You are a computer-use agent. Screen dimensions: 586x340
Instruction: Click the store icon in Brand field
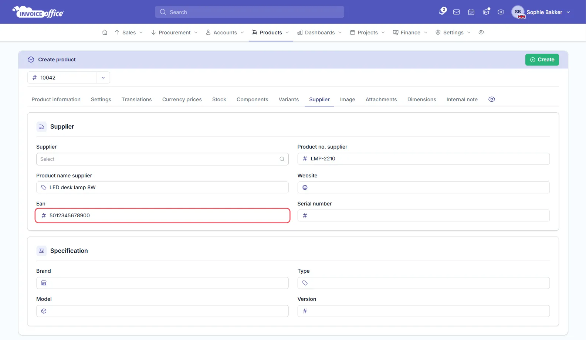tap(44, 283)
